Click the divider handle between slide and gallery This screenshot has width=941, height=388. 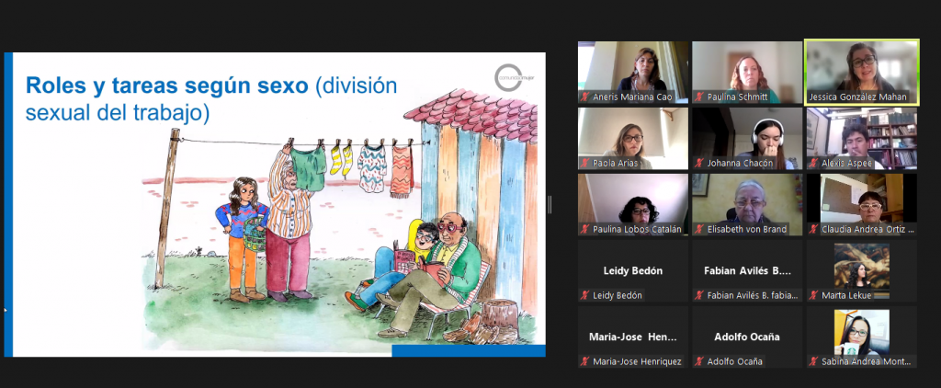pos(550,204)
